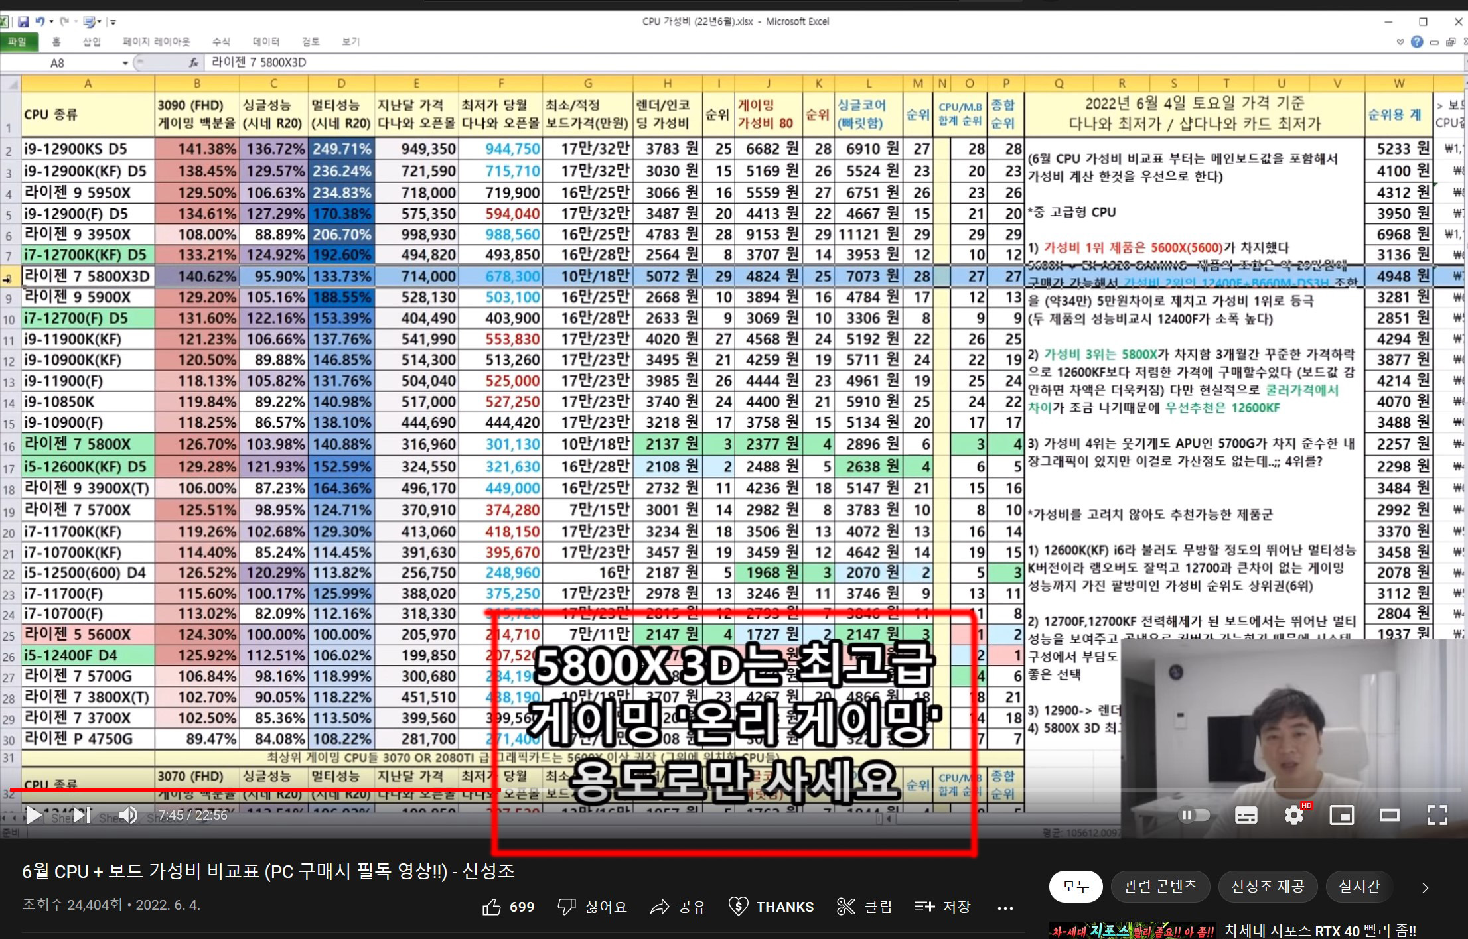Toggle subtitles/closed captions

pyautogui.click(x=1246, y=815)
